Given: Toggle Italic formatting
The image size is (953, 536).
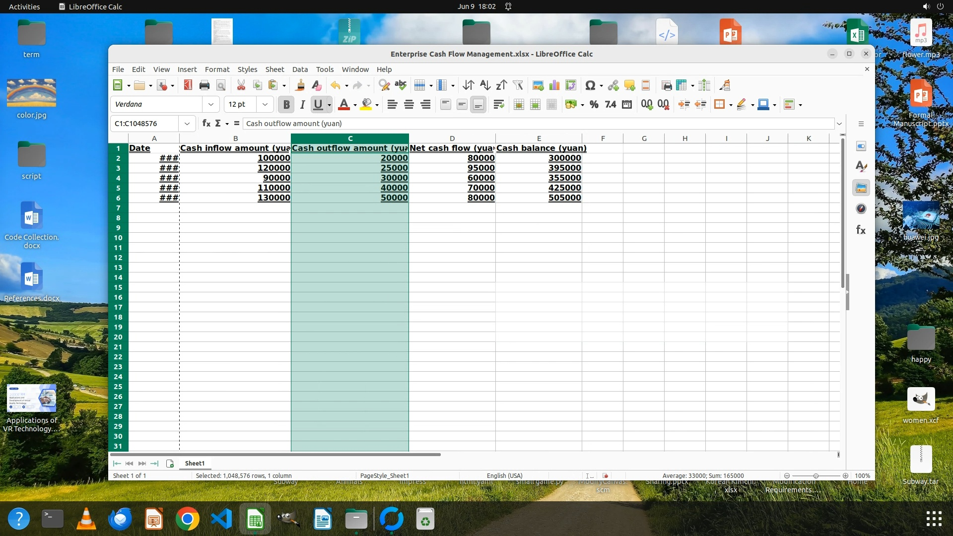Looking at the screenshot, I should pos(302,104).
